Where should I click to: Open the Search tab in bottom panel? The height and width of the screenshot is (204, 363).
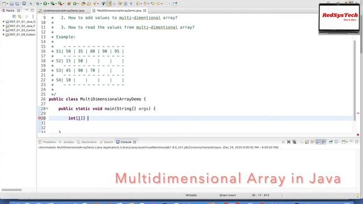point(107,142)
